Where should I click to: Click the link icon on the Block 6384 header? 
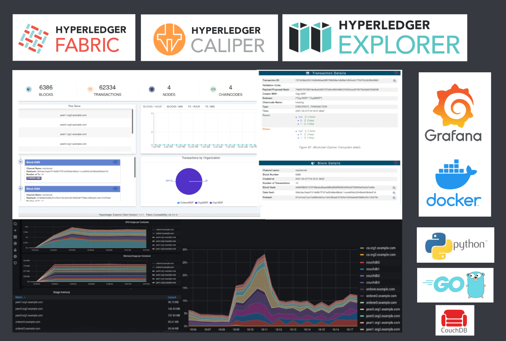tap(115, 189)
